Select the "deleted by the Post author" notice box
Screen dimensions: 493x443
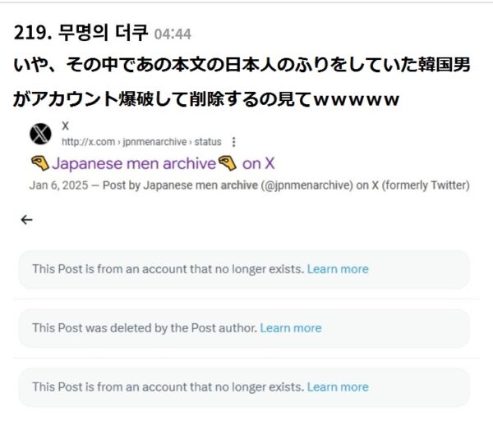(x=243, y=328)
